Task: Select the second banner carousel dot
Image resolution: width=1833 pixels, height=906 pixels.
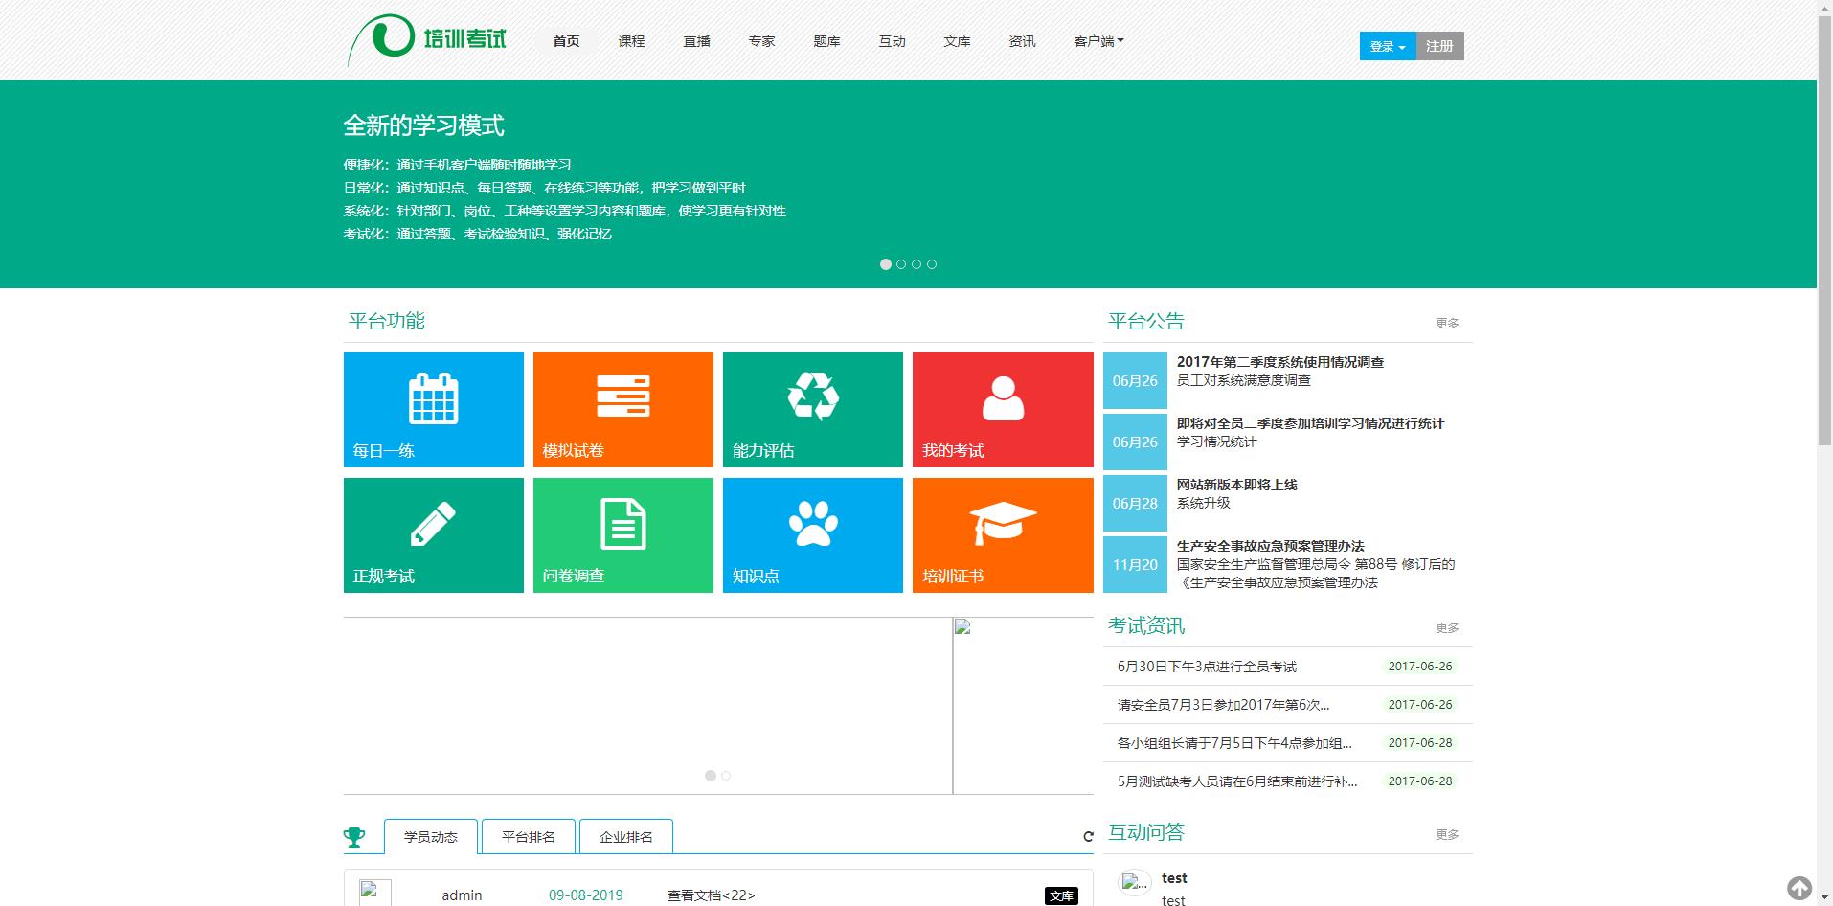Action: point(901,264)
